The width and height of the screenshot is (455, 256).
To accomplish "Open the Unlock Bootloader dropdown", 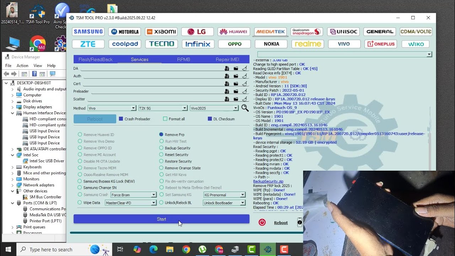I will pos(224,203).
